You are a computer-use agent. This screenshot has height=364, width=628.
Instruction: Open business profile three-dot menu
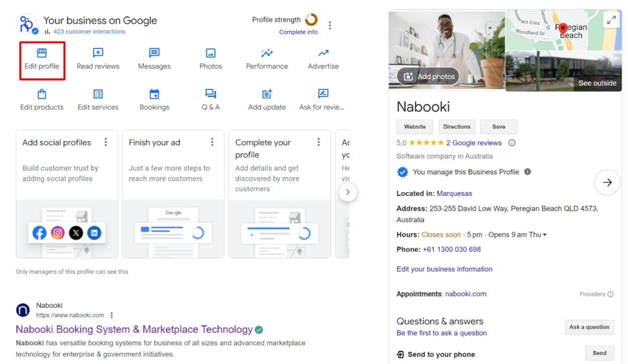click(x=330, y=26)
